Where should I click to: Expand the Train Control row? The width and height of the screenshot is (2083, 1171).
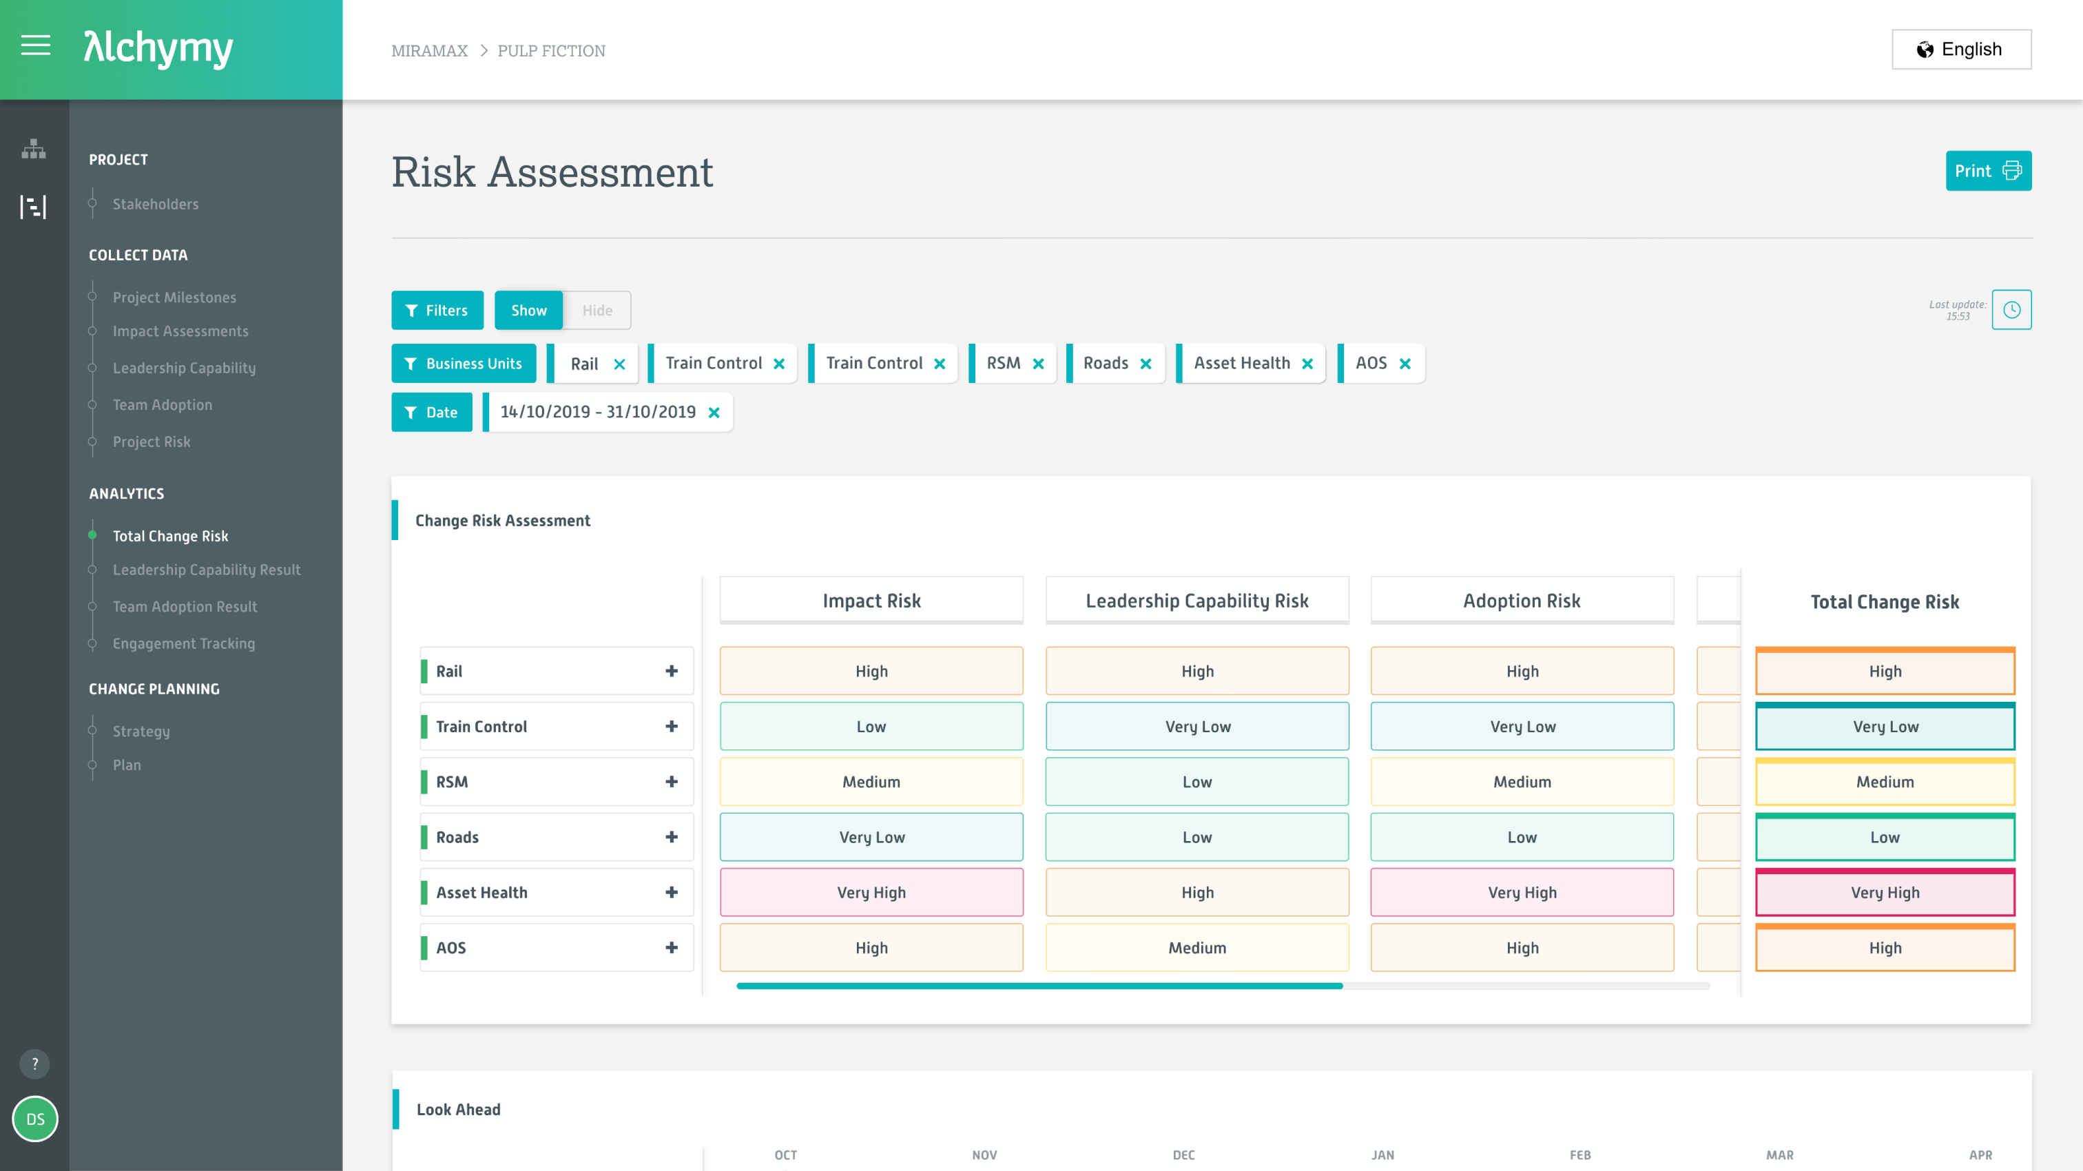671,726
